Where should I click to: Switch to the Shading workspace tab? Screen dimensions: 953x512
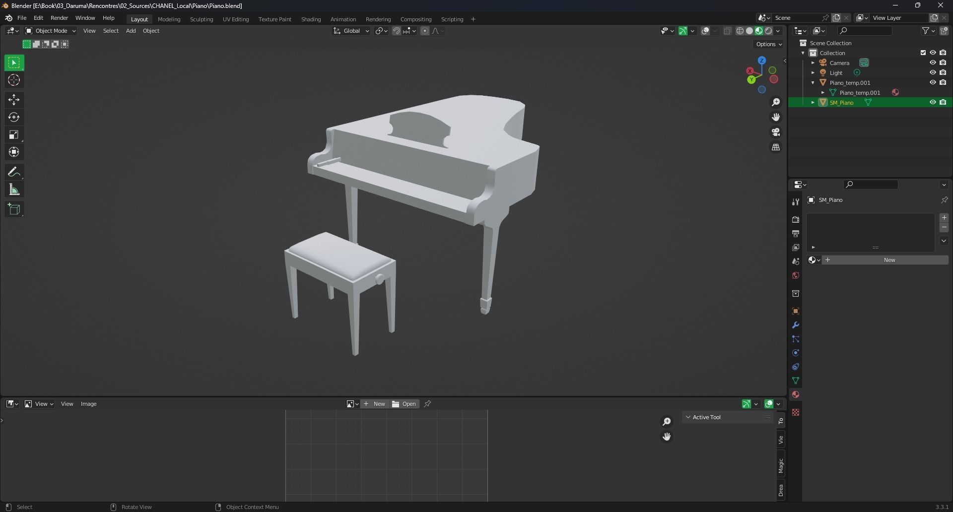coord(311,19)
